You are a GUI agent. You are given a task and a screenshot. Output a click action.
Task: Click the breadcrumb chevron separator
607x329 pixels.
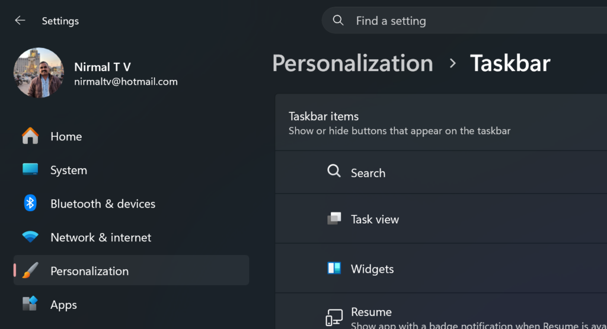[452, 63]
